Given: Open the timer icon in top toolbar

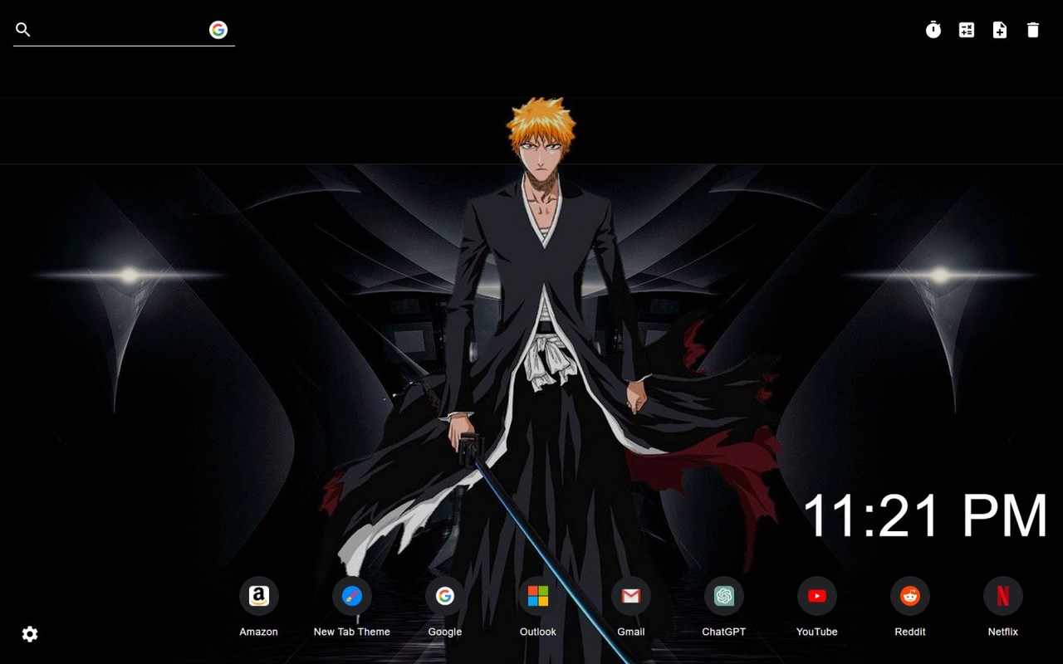Looking at the screenshot, I should click(933, 30).
